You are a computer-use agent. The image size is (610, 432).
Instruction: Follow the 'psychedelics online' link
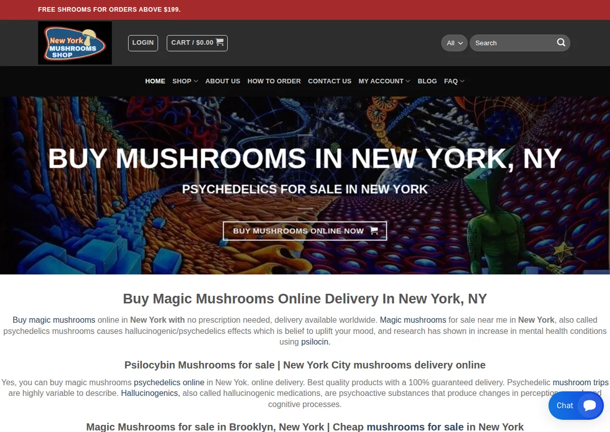[169, 382]
